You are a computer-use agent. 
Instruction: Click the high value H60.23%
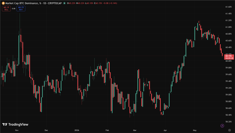(80, 3)
